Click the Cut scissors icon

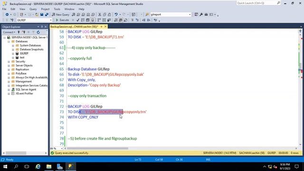click(x=100, y=15)
